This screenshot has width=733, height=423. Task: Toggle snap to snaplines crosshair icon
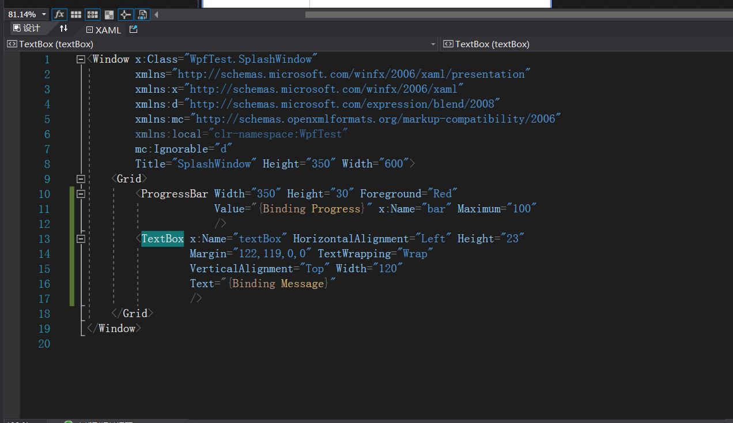[125, 14]
